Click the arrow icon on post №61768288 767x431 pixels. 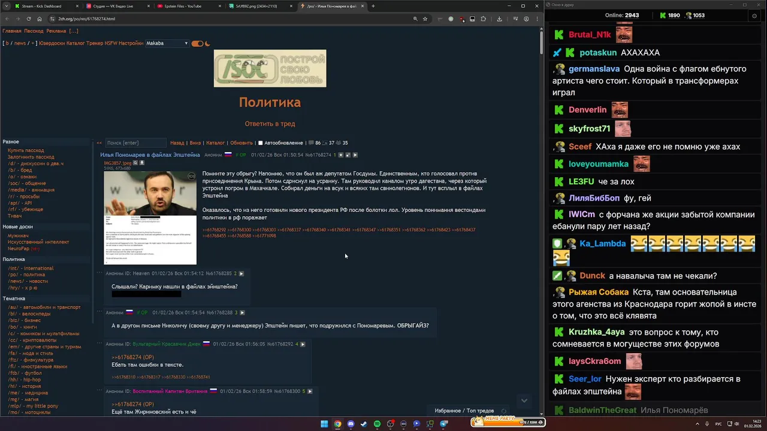(242, 312)
